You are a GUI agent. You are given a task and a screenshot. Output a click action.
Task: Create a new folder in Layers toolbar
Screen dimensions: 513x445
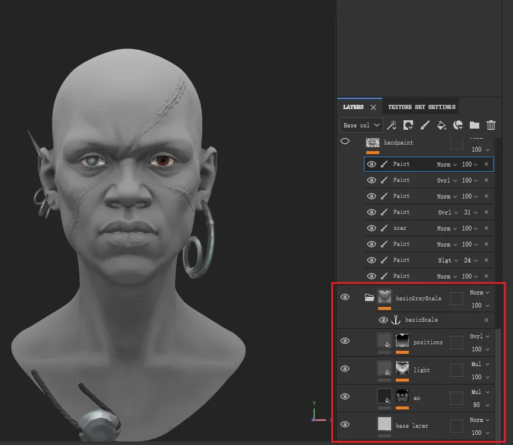click(475, 125)
